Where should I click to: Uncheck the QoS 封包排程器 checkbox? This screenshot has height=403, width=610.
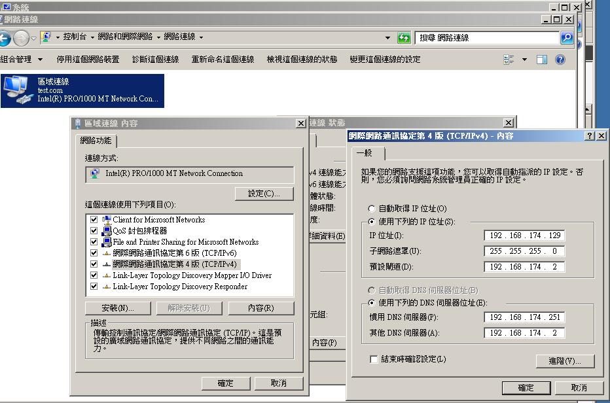coord(94,231)
